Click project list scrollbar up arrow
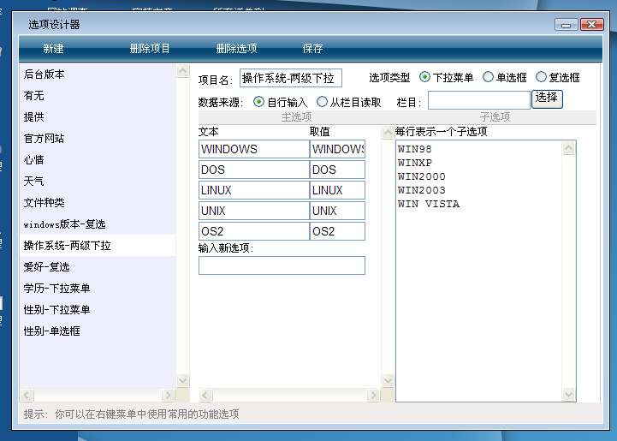The height and width of the screenshot is (441, 617). [x=182, y=71]
